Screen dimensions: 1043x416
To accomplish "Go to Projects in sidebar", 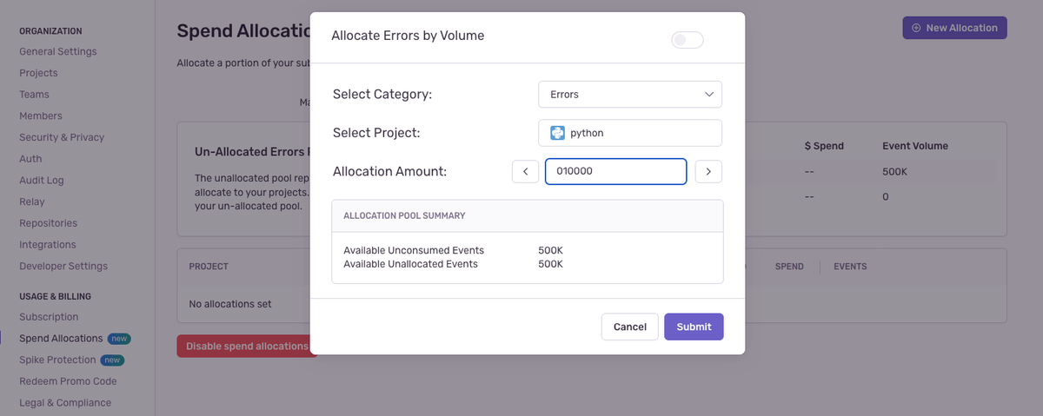I will (x=38, y=73).
